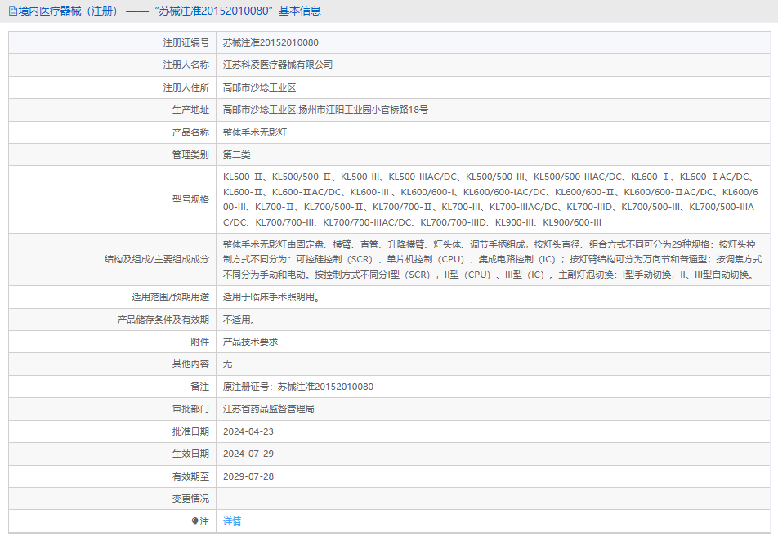Image resolution: width=778 pixels, height=541 pixels.
Task: Select the product name 整体手术无影灯
Action: (x=254, y=132)
